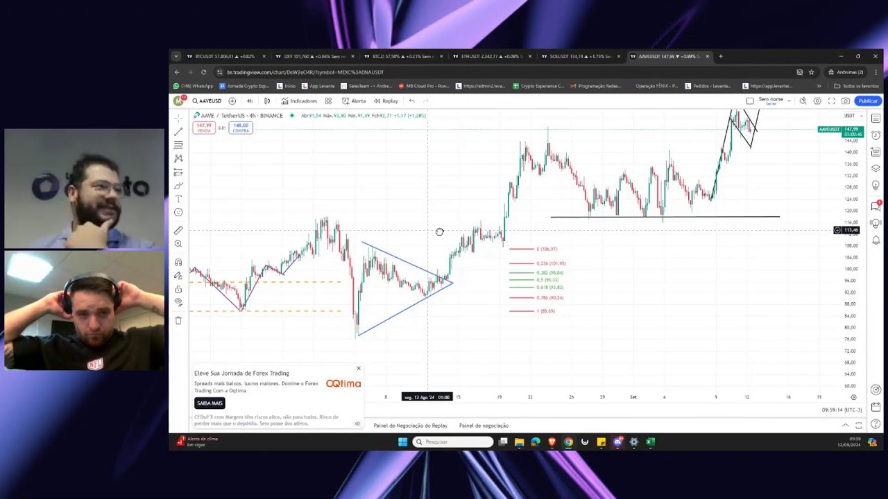Click SAIBA MAIS on the ad
This screenshot has width=888, height=499.
(210, 403)
